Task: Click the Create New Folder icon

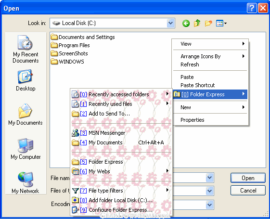Action: [x=208, y=23]
